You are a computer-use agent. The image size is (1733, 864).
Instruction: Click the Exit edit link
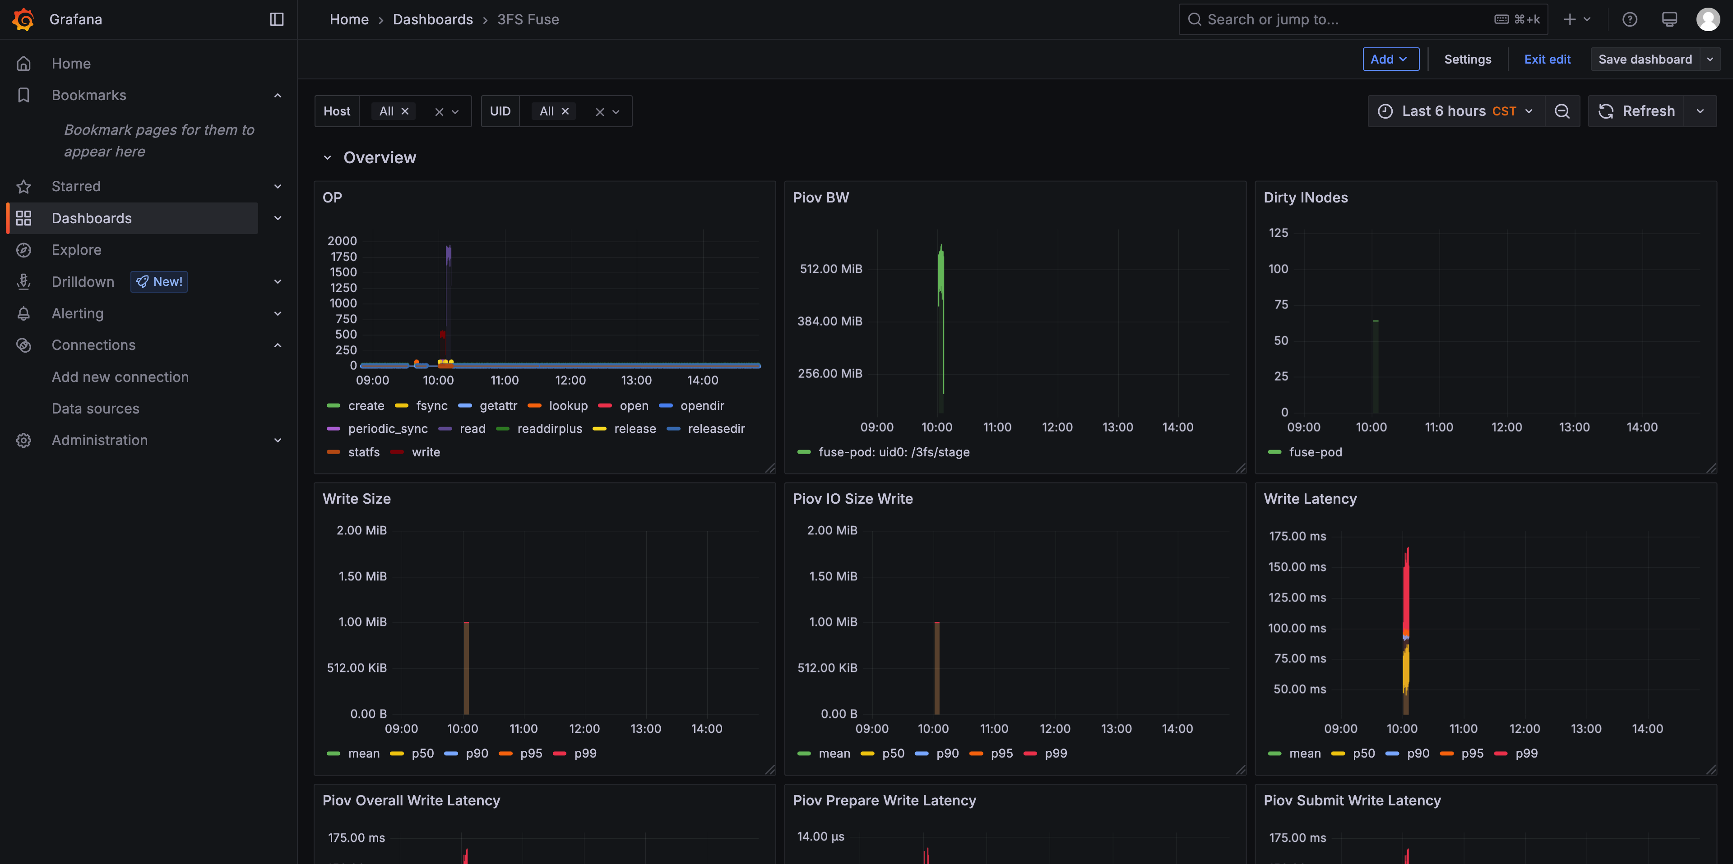pyautogui.click(x=1547, y=59)
